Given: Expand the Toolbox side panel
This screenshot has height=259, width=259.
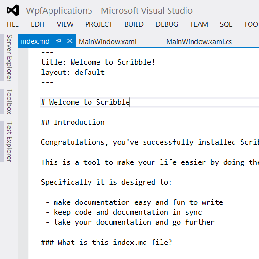Looking at the screenshot, I should 9,101.
